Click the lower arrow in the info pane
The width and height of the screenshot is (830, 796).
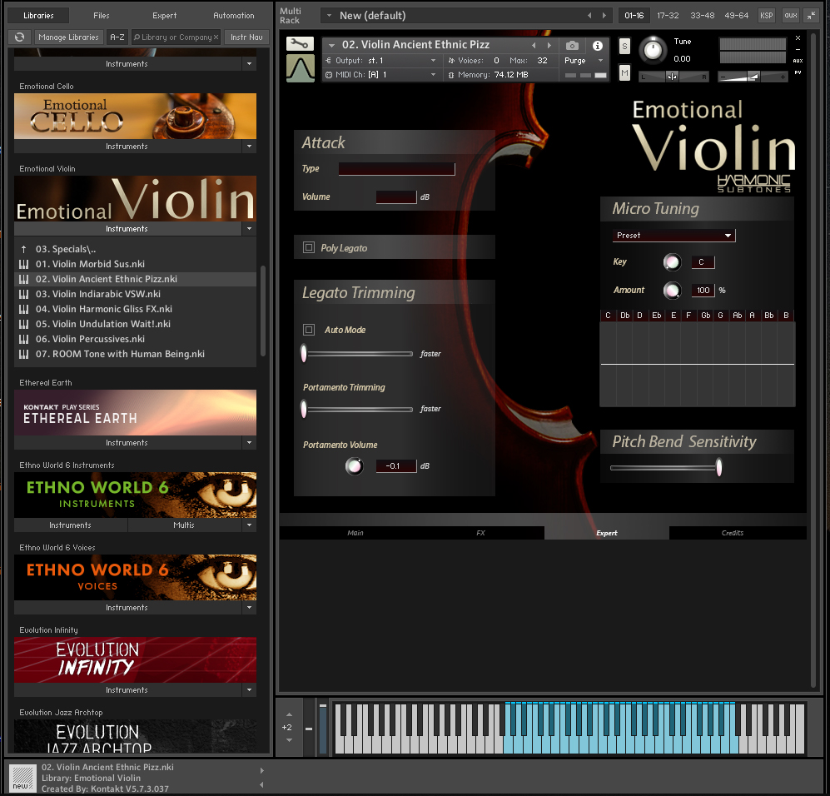click(x=261, y=785)
